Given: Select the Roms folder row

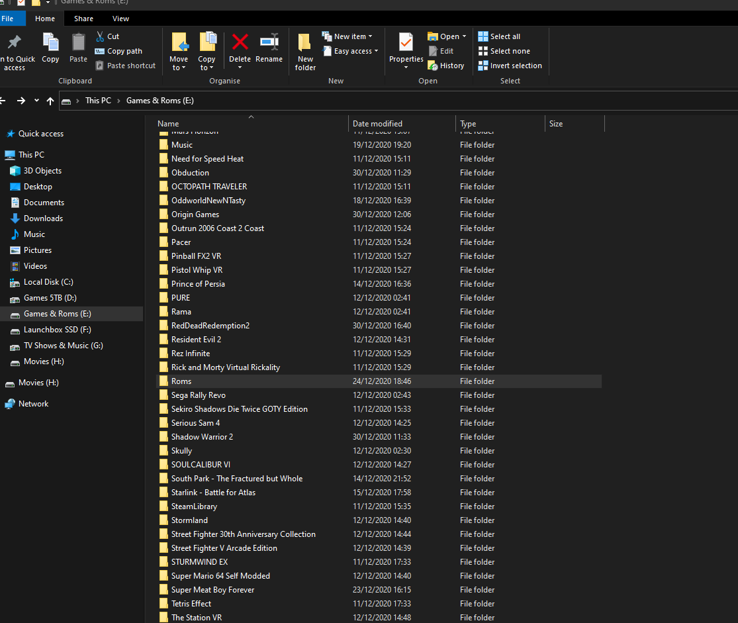Looking at the screenshot, I should pos(379,381).
